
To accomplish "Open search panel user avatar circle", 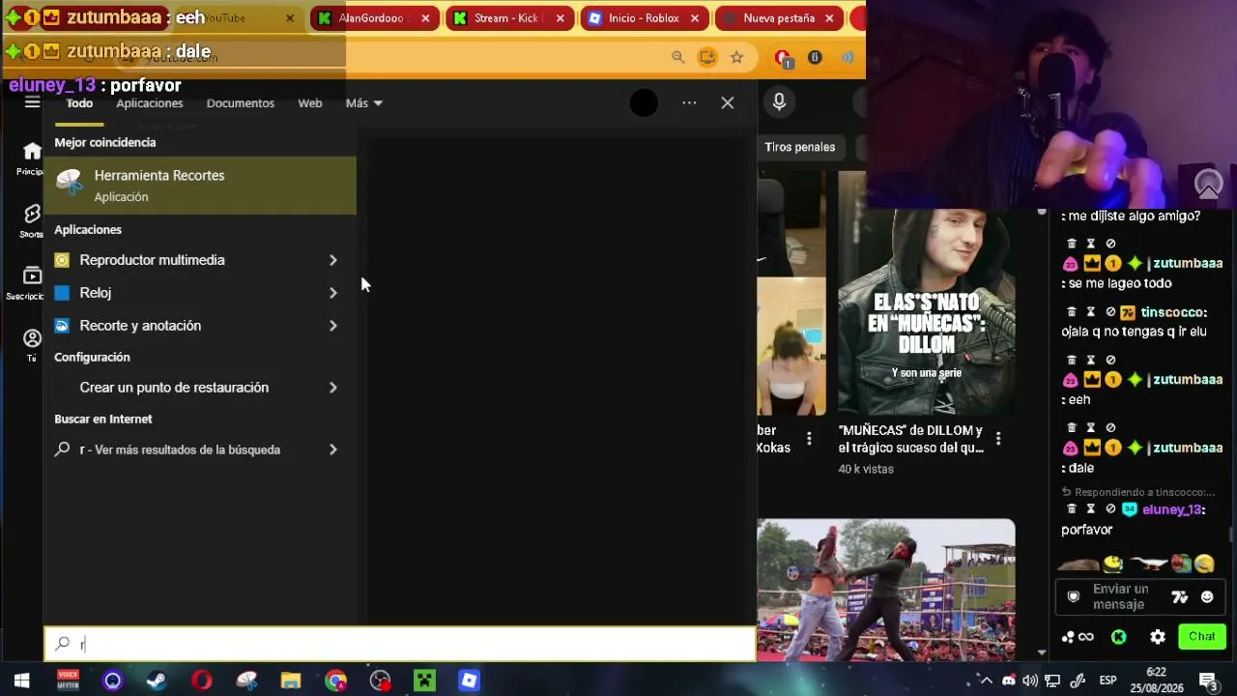I will coord(644,102).
